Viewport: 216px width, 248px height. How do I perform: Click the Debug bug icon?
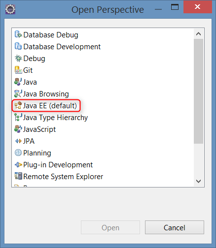[18, 58]
